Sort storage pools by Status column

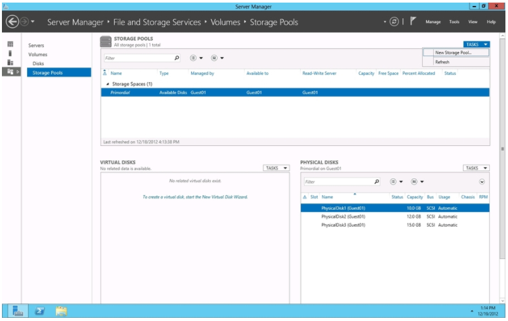[x=450, y=73]
